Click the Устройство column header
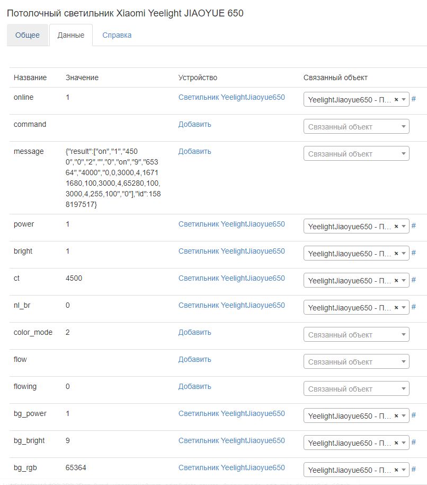 coord(198,77)
